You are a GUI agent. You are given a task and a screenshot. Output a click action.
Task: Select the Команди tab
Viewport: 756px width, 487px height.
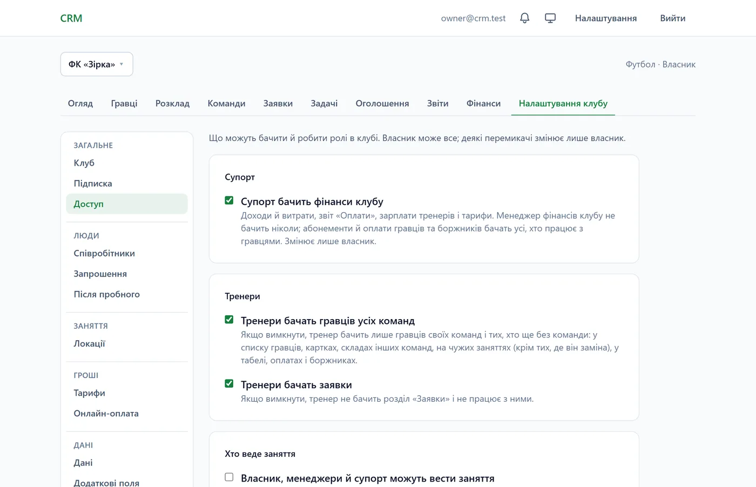tap(226, 103)
